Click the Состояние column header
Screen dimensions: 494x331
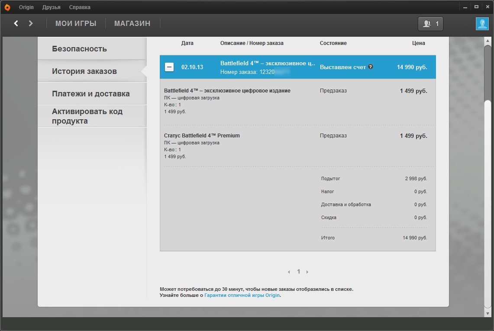[333, 43]
